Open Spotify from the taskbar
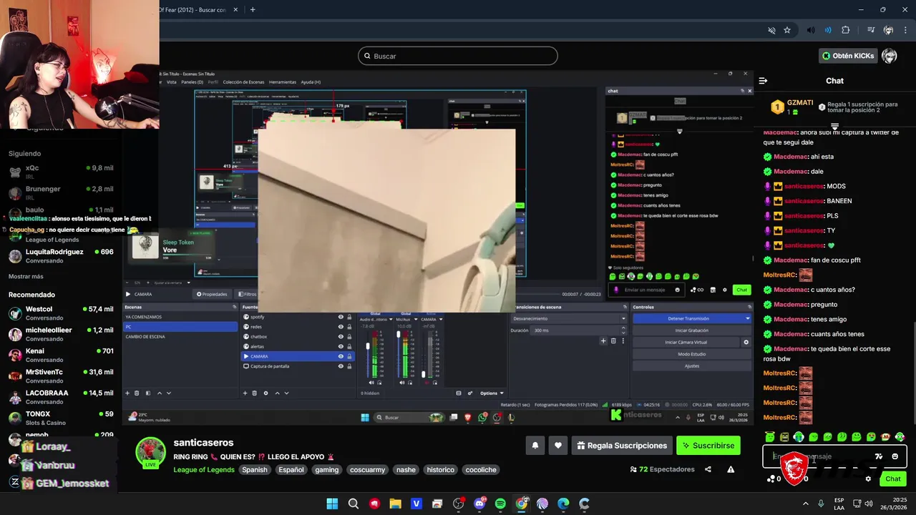916x515 pixels. 500,504
